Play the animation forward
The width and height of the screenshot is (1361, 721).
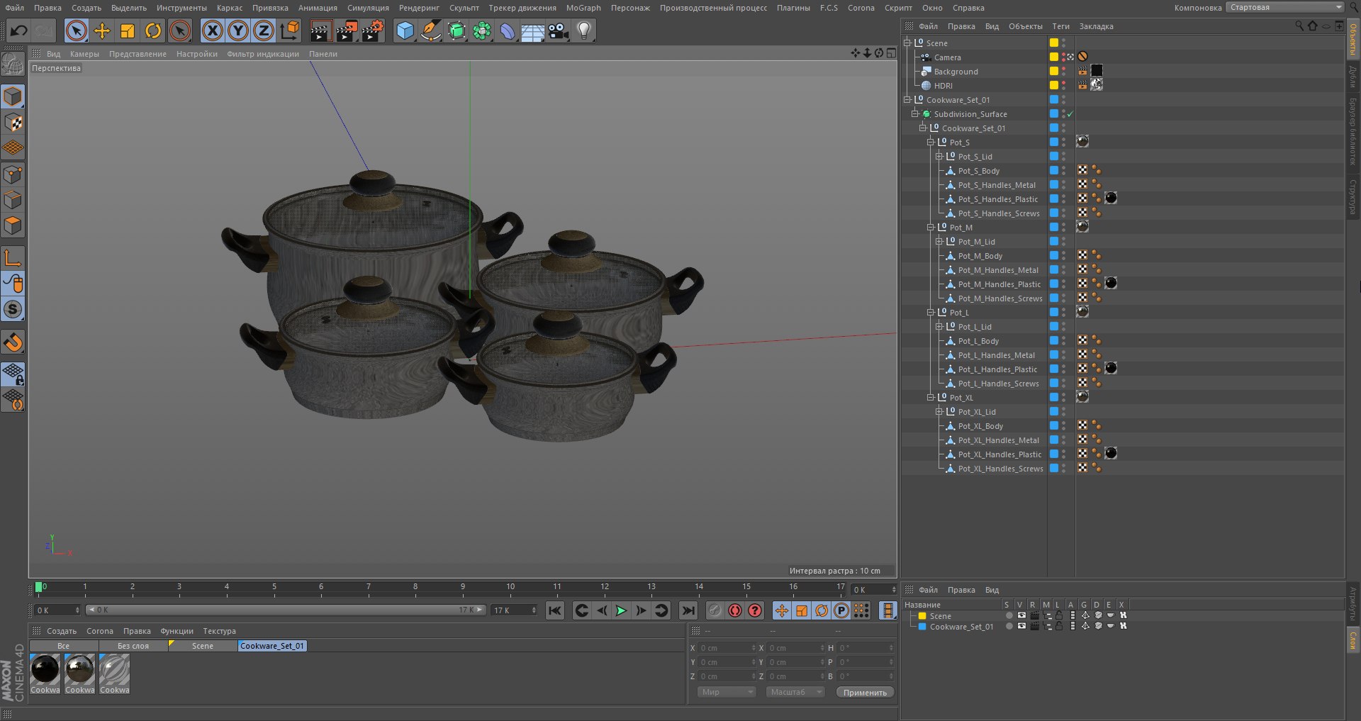click(x=621, y=610)
